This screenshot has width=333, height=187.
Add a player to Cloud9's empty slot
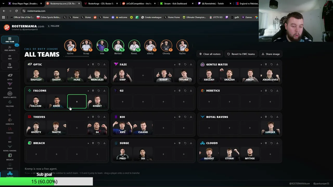point(270,154)
